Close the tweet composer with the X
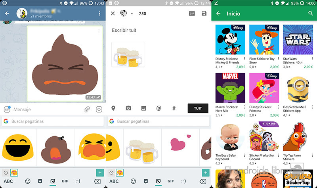Image resolution: width=317 pixels, height=188 pixels. pos(113,13)
